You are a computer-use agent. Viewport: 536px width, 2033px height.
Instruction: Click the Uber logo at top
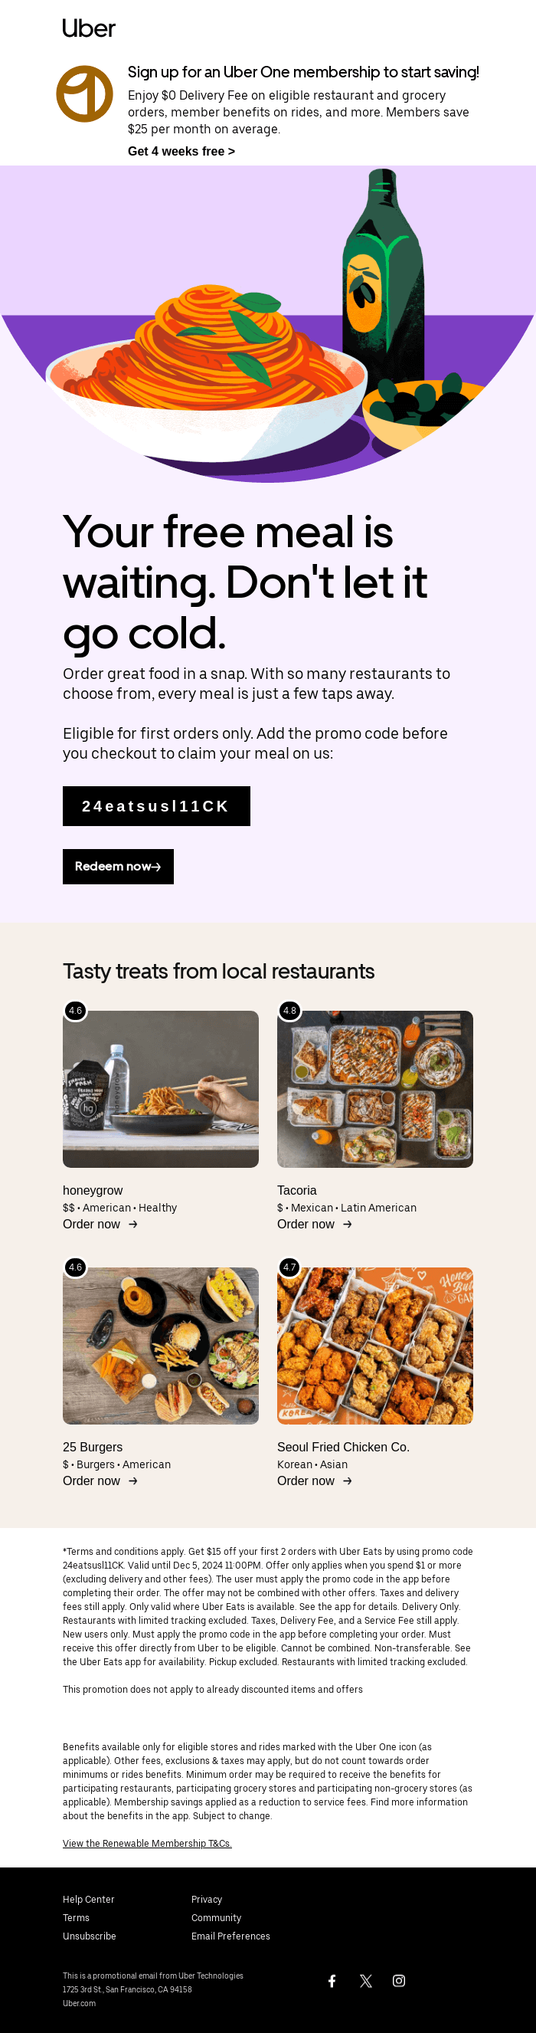89,28
